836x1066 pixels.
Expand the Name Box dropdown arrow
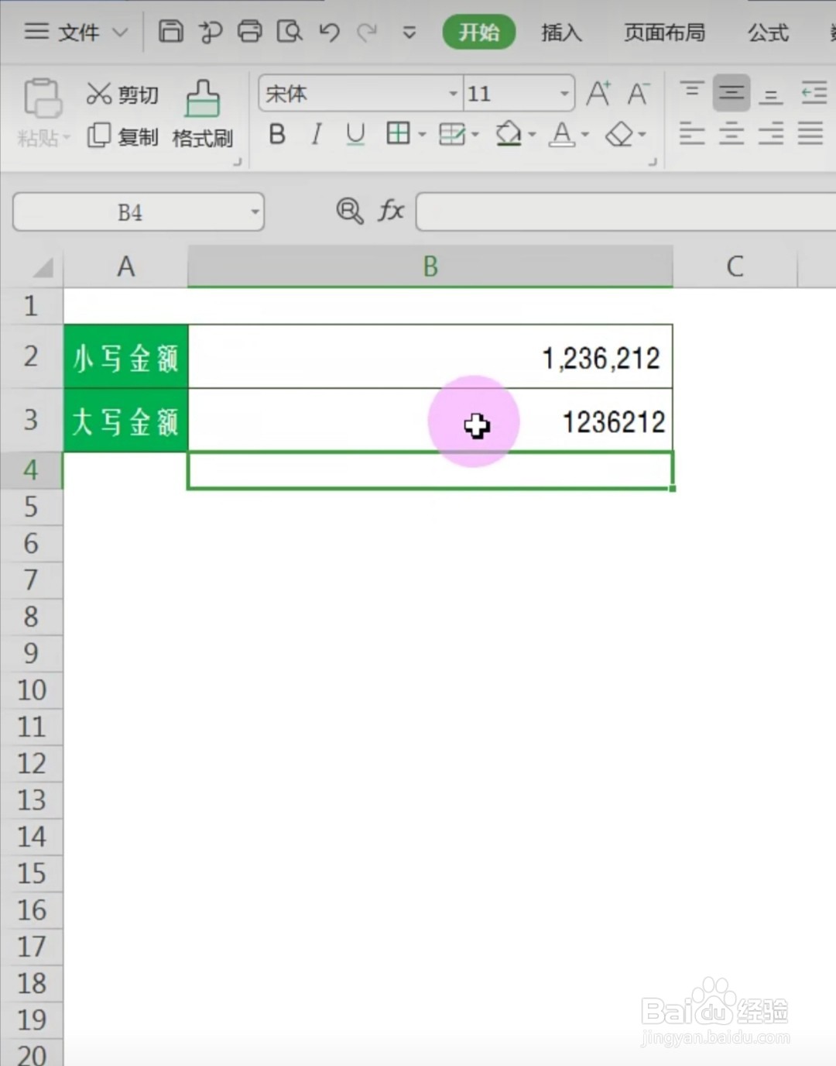click(255, 211)
